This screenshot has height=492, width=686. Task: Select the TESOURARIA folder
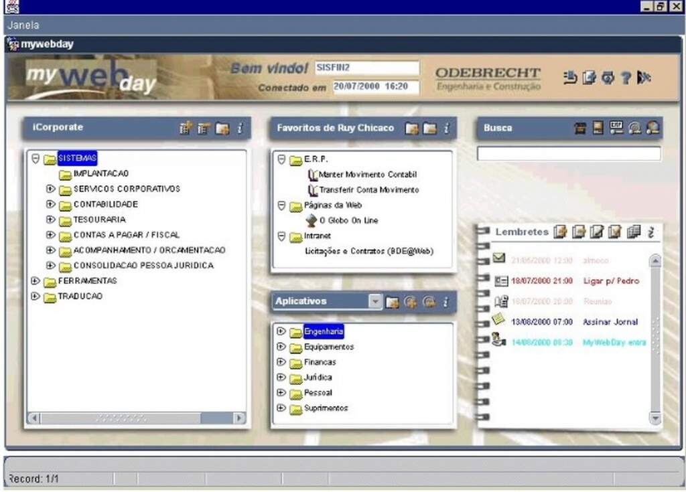coord(99,220)
